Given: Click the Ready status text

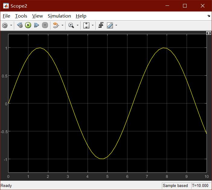Looking at the screenshot, I should pos(6,185).
